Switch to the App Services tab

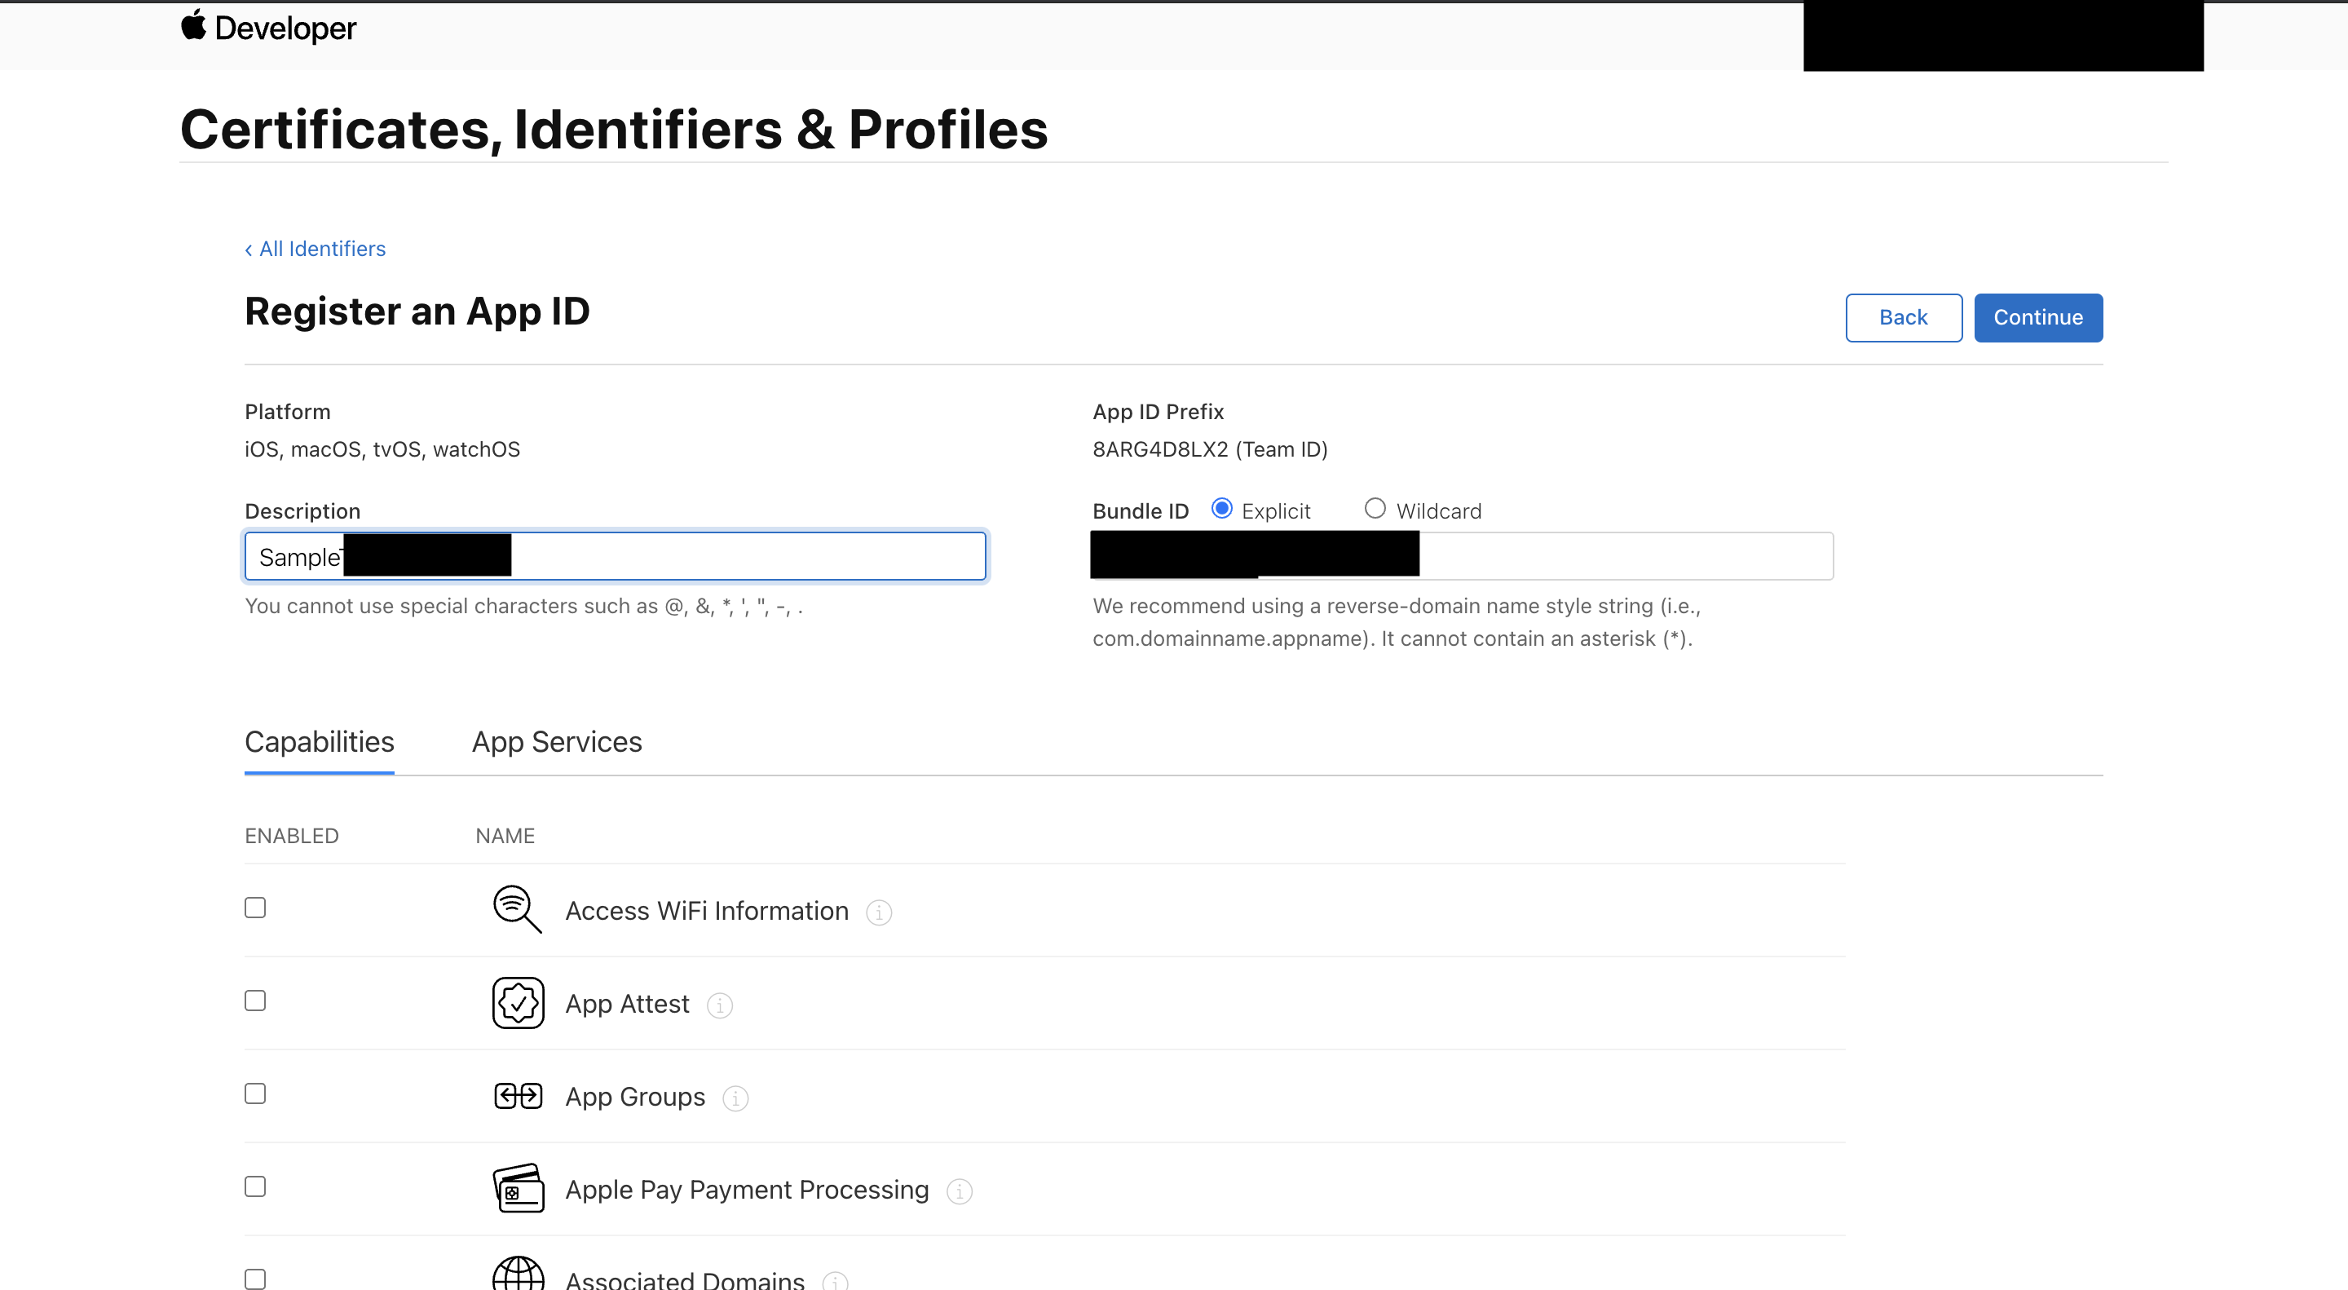tap(556, 742)
